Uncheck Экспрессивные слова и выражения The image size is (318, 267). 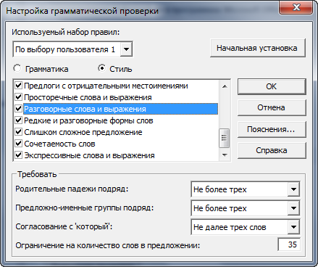coord(19,155)
